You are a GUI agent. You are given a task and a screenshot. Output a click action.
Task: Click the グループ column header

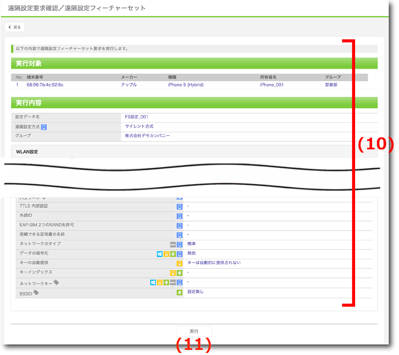pyautogui.click(x=333, y=77)
